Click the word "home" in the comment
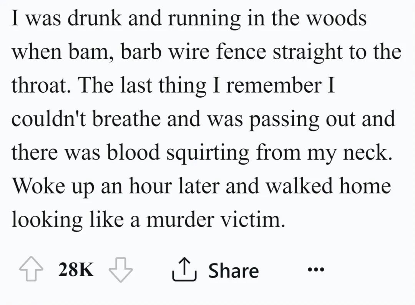 click(365, 186)
